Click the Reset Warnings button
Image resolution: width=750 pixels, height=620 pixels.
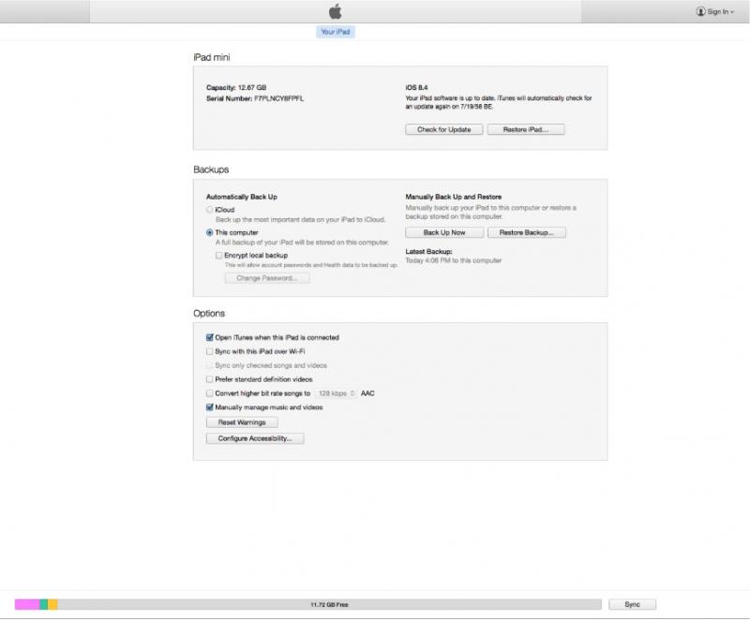(242, 422)
